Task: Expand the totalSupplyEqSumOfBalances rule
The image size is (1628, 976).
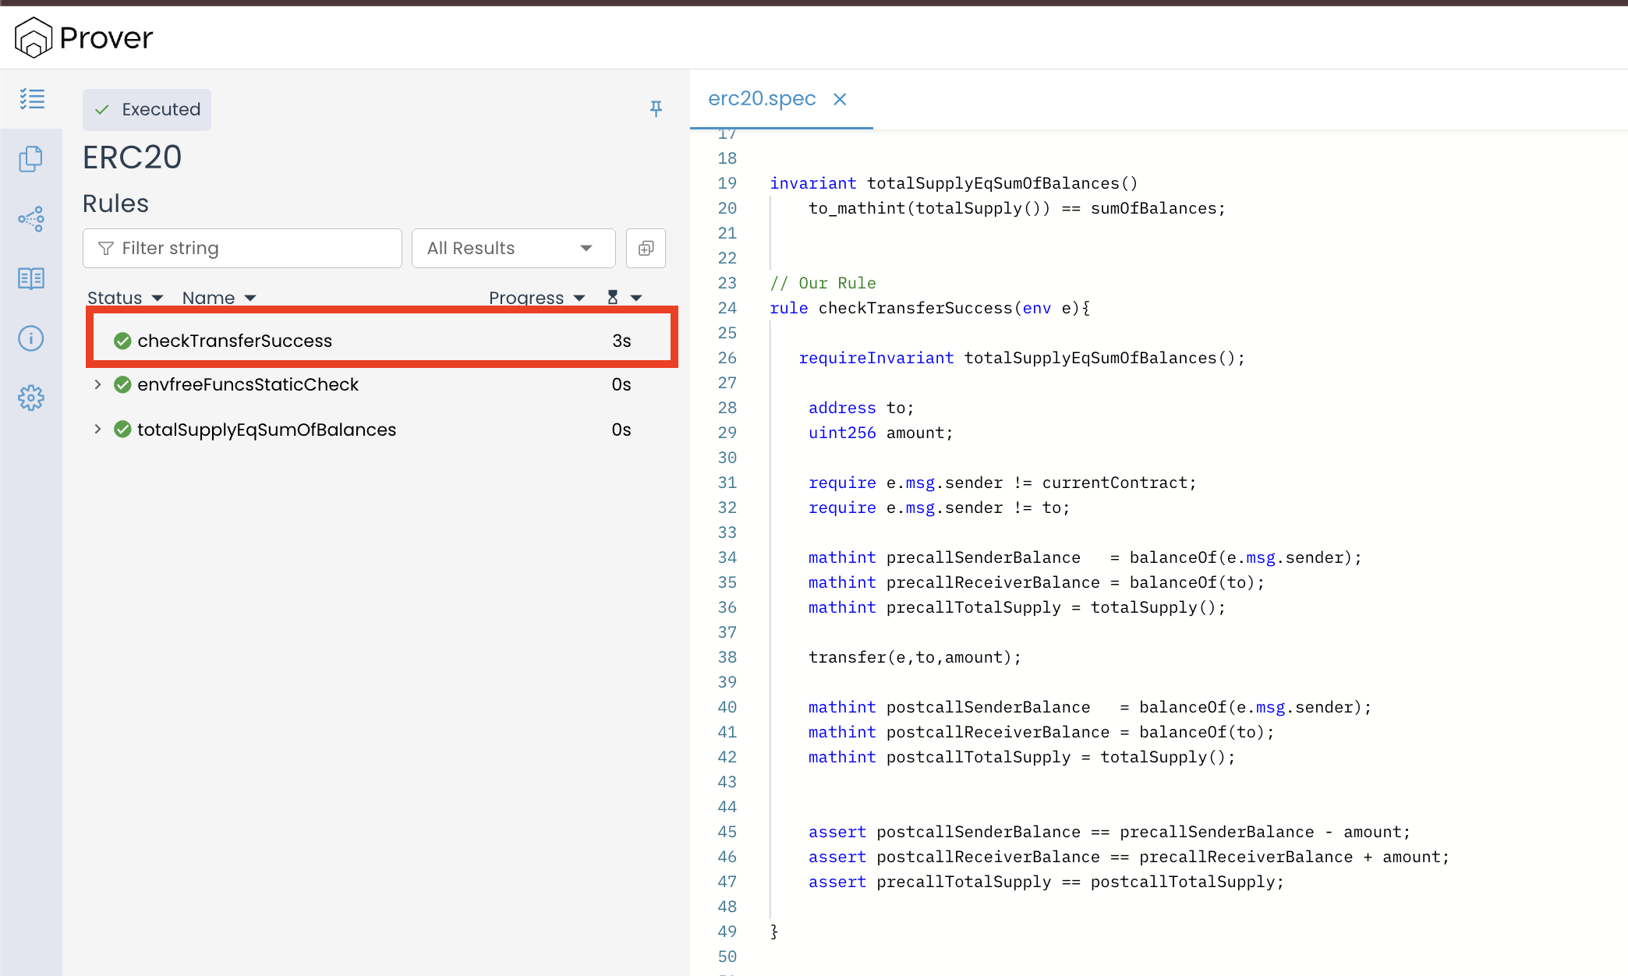Action: 97,430
